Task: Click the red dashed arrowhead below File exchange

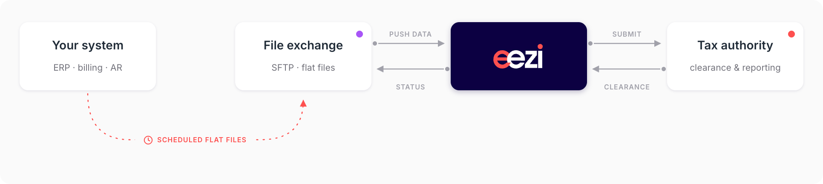Action: (303, 103)
